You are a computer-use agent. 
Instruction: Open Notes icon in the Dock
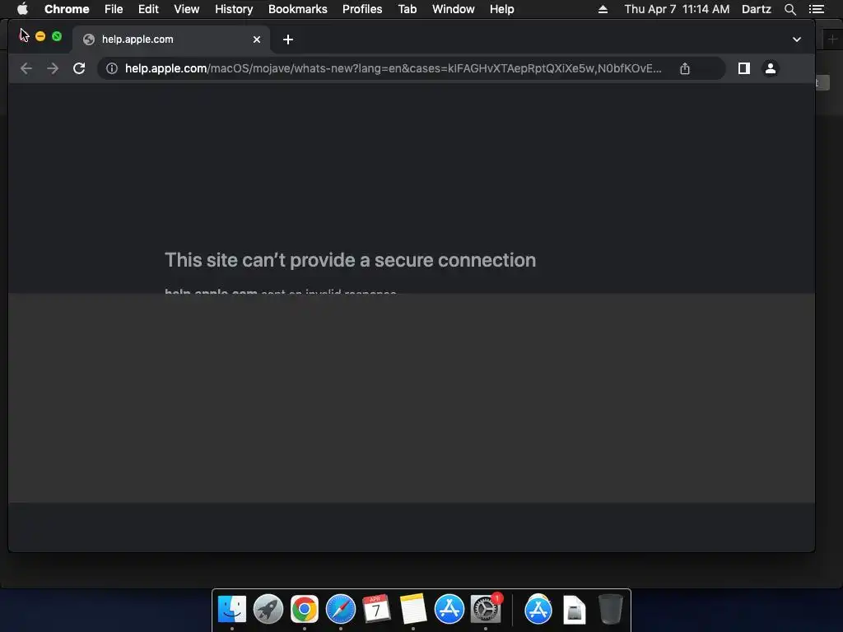click(x=413, y=609)
